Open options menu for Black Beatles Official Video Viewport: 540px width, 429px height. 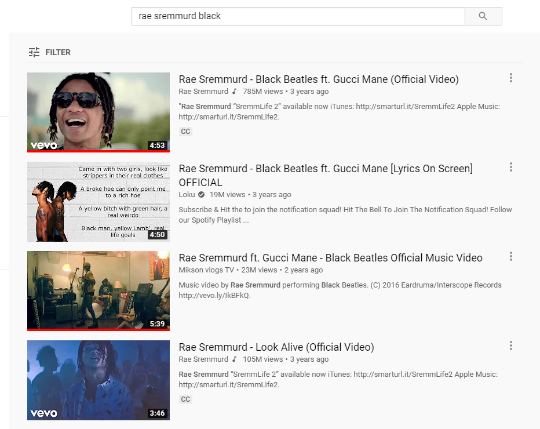510,78
